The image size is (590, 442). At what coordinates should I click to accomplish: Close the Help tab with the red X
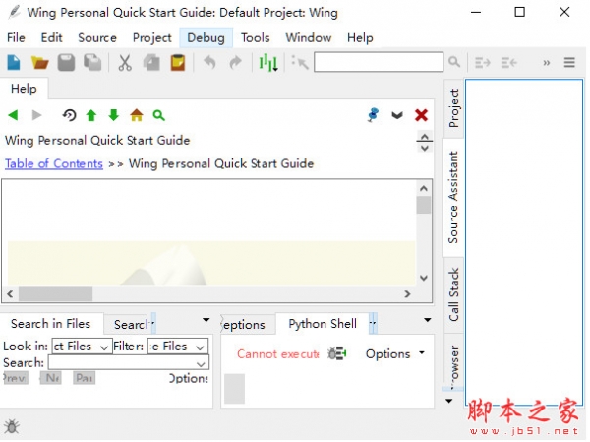coord(421,115)
